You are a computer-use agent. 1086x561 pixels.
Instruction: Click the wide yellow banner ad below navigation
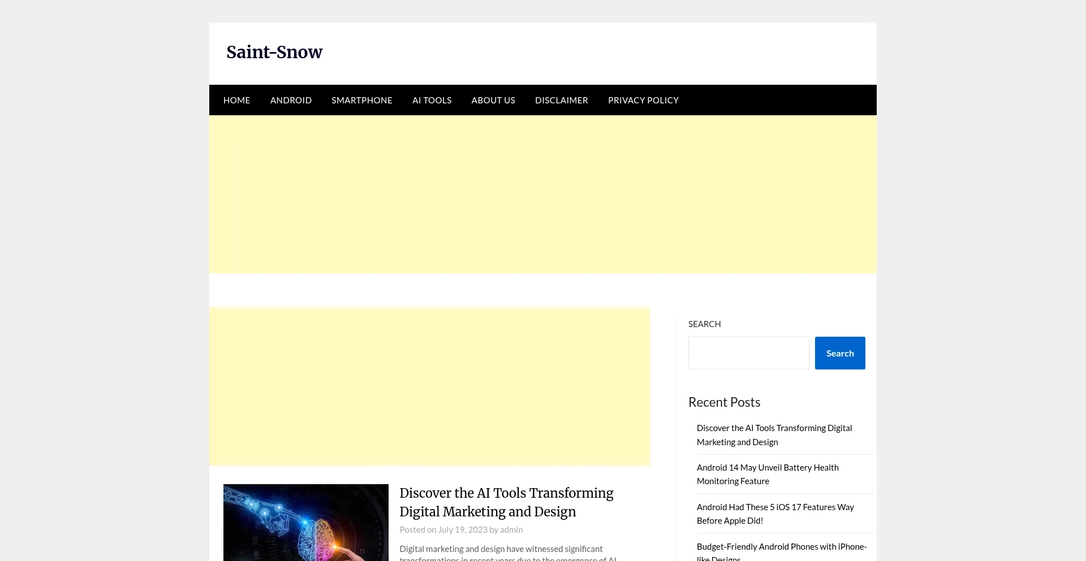point(543,194)
